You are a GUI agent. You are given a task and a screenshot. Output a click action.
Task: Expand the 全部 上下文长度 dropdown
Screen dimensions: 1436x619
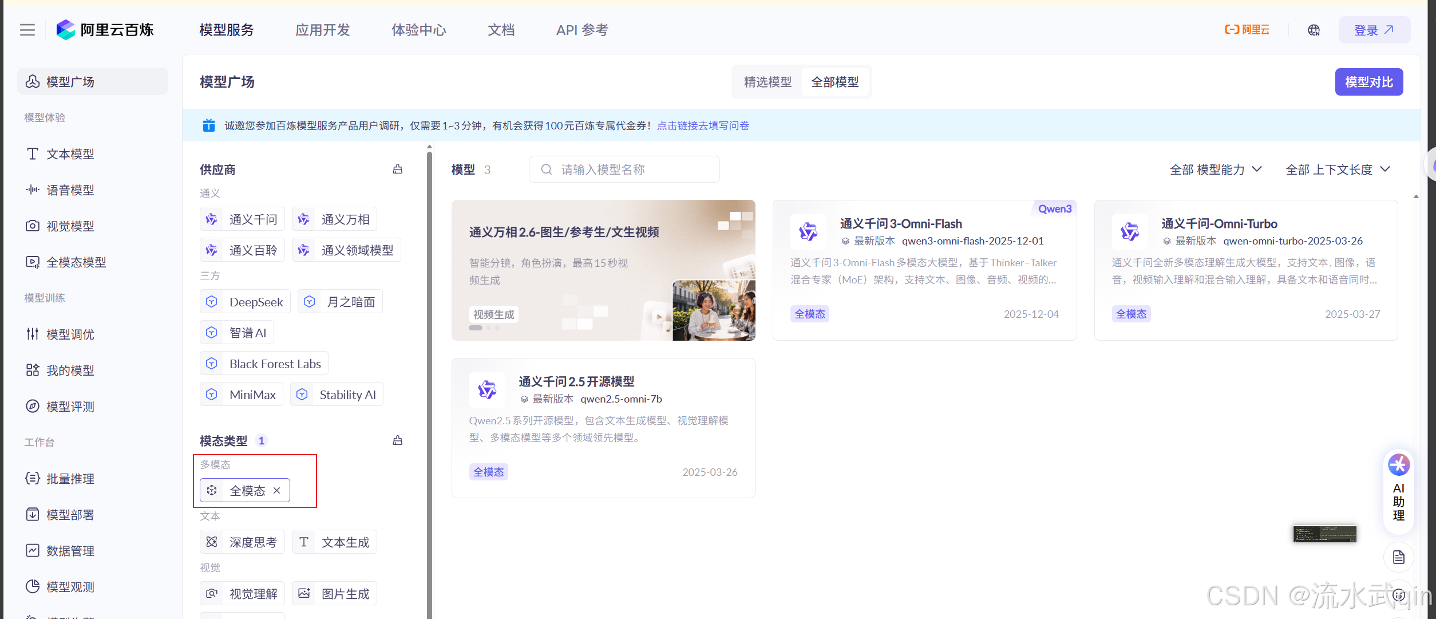pyautogui.click(x=1337, y=169)
